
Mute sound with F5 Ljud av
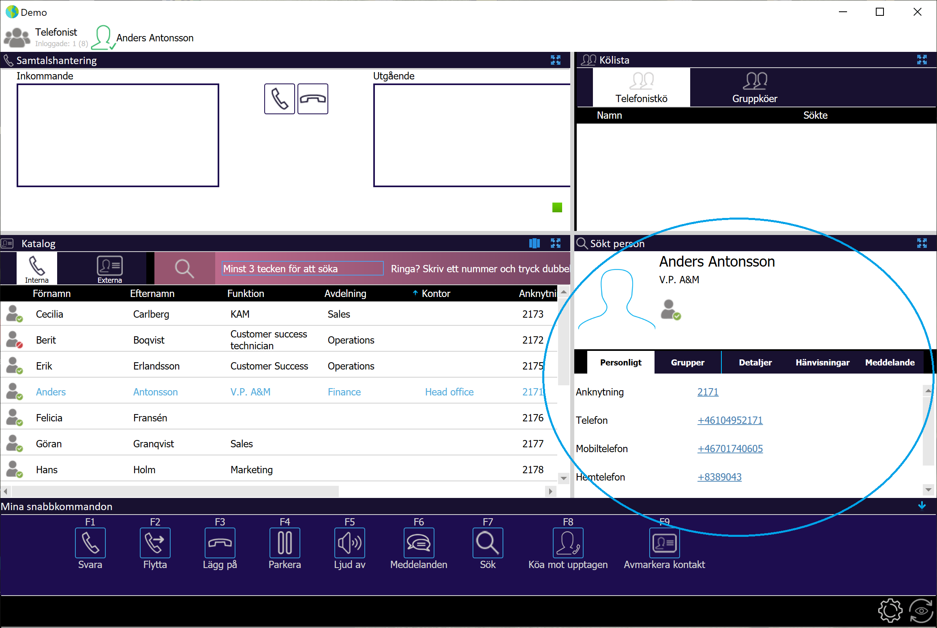pyautogui.click(x=349, y=543)
